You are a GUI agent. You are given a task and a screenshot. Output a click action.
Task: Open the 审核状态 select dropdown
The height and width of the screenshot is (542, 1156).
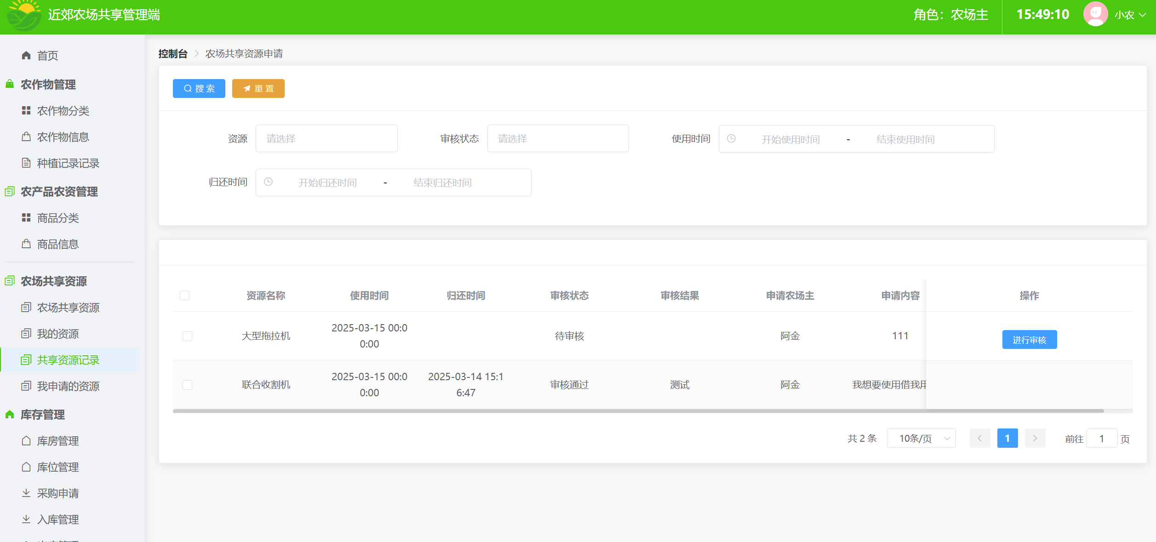pos(558,138)
